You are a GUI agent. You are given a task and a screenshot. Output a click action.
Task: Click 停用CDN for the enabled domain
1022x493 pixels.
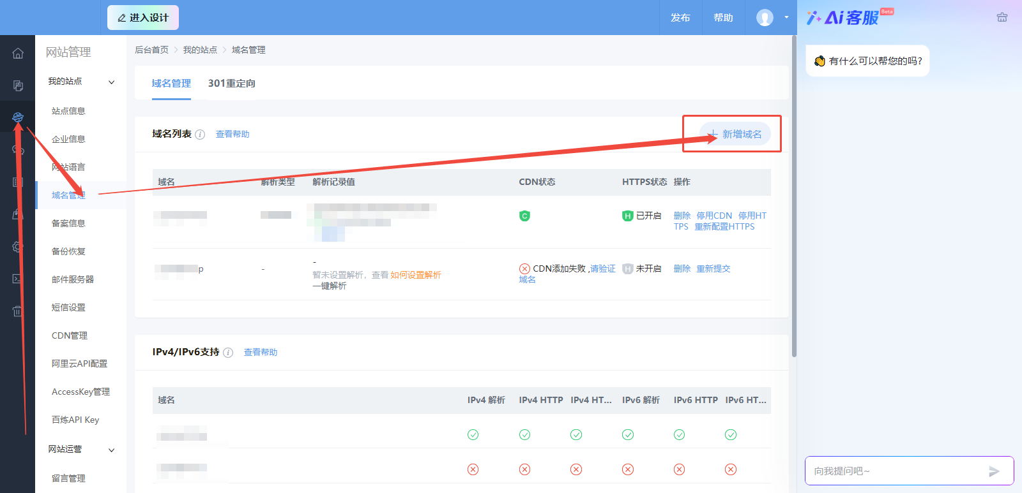coord(714,216)
